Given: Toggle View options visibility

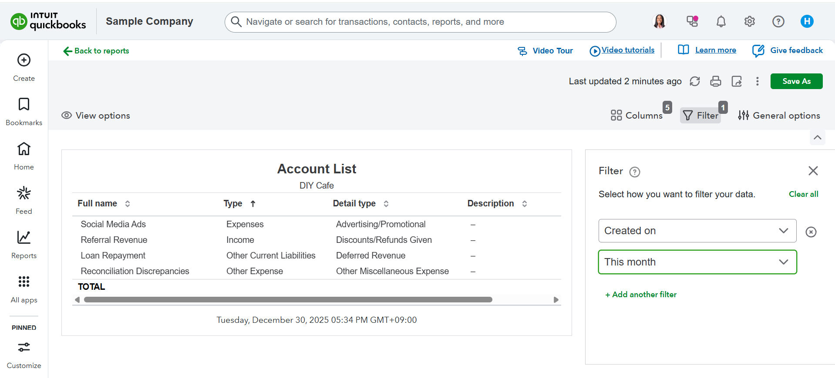Looking at the screenshot, I should [96, 116].
